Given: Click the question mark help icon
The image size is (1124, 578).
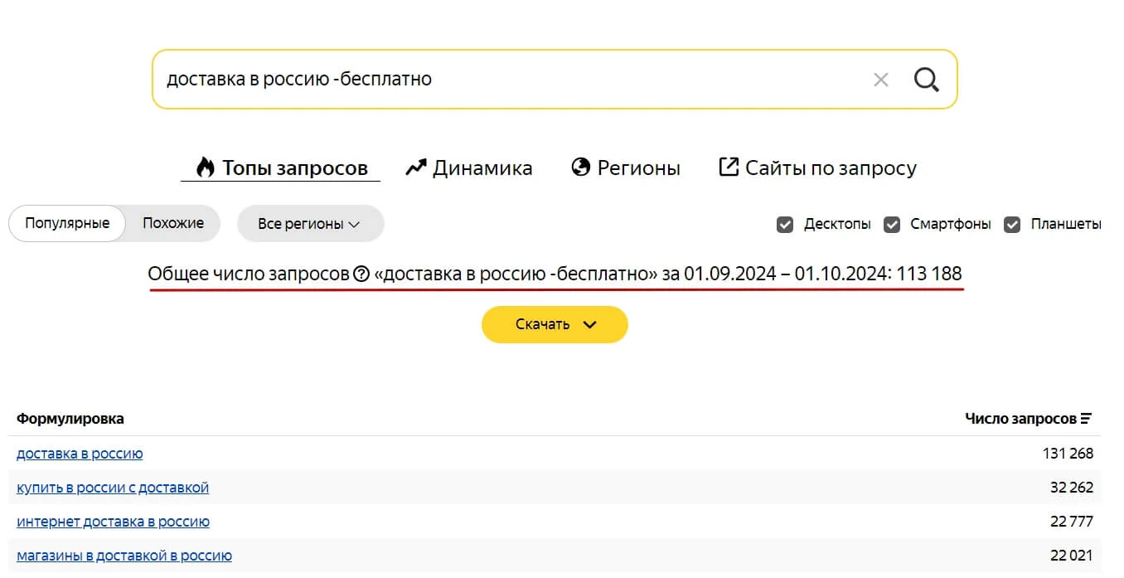Looking at the screenshot, I should tap(361, 274).
